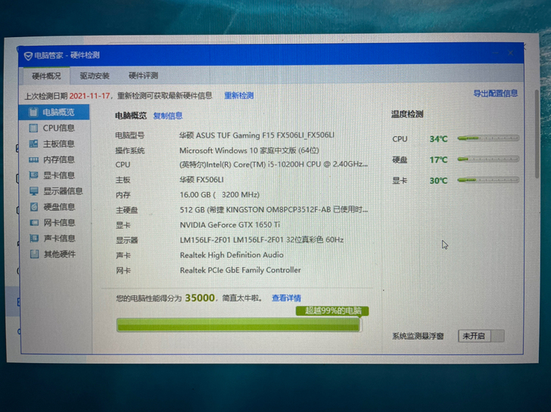Image resolution: width=551 pixels, height=412 pixels.
Task: Switch to 驱动安装 tab
Action: pyautogui.click(x=95, y=76)
